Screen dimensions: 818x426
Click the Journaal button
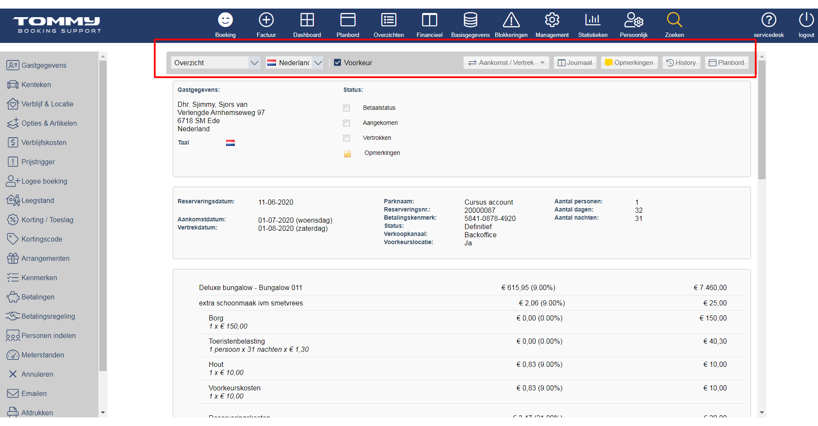point(575,63)
